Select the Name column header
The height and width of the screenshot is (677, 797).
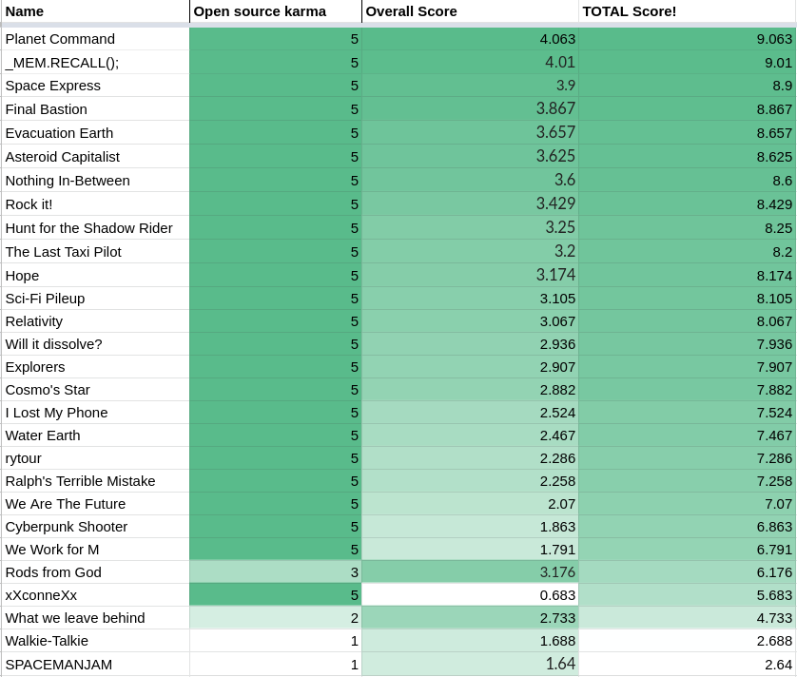click(x=95, y=11)
